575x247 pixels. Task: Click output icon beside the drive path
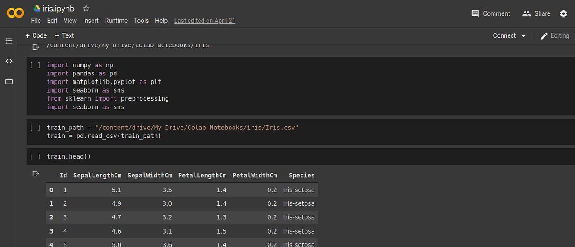(35, 47)
